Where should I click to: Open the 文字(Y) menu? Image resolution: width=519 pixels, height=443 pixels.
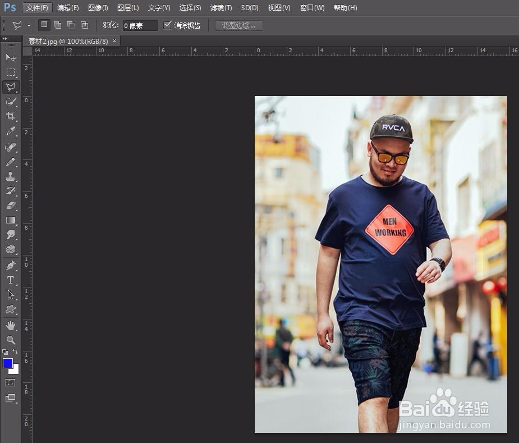(x=159, y=8)
